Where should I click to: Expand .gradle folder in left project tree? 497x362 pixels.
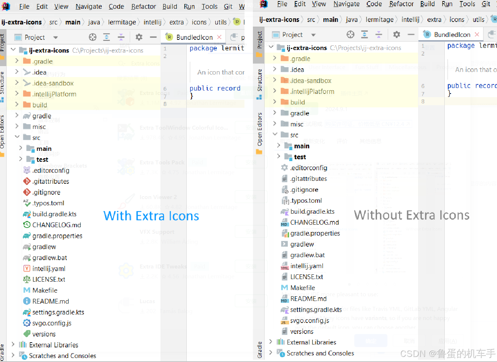17,61
